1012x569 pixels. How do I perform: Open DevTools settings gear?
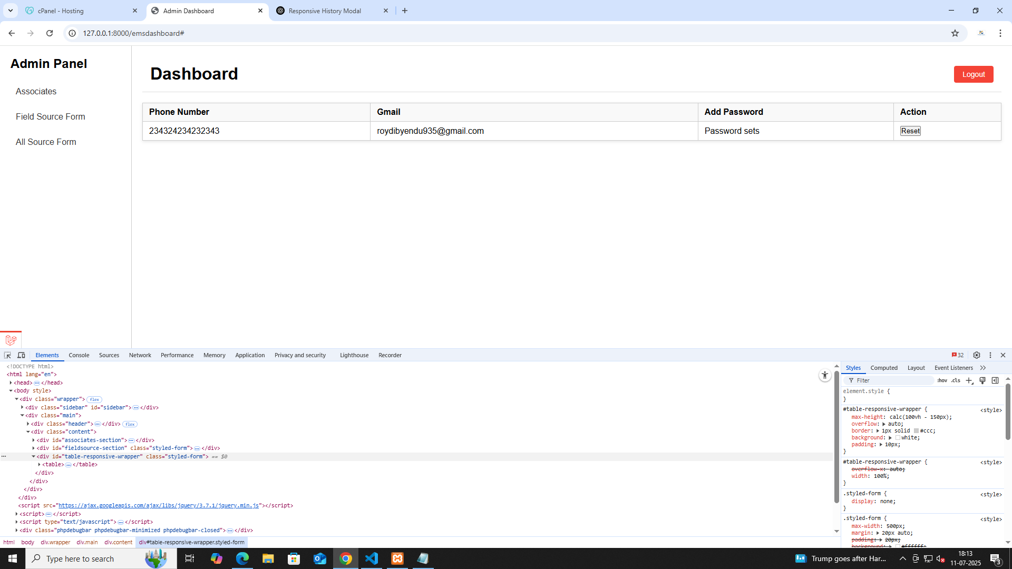coord(977,355)
